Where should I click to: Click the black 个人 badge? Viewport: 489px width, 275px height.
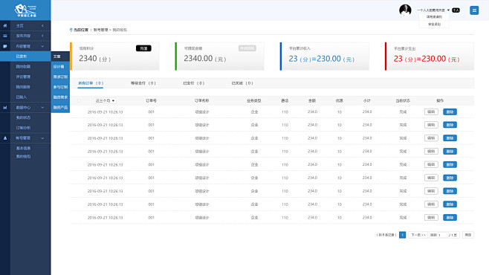(x=456, y=10)
